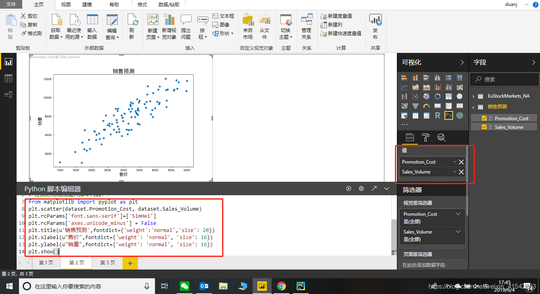Uncheck the Promotion_Cost field checkbox

tap(484, 118)
